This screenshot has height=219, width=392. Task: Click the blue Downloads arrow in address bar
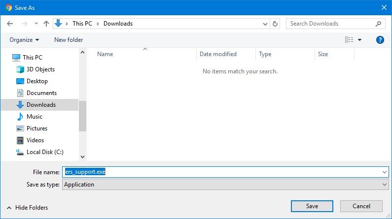(x=58, y=24)
